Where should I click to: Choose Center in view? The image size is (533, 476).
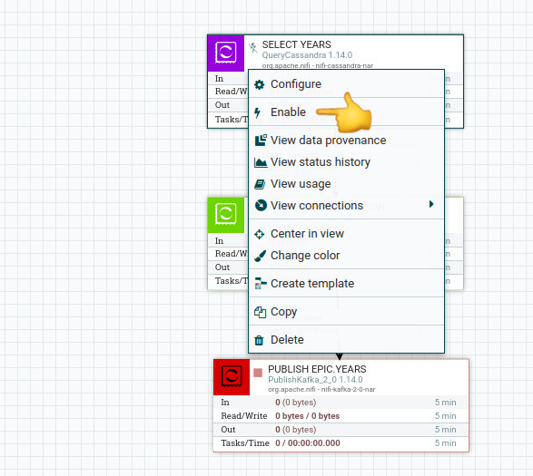click(346, 234)
